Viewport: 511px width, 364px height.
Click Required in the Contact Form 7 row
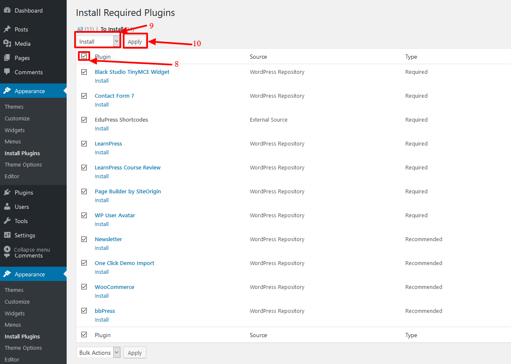click(x=416, y=96)
